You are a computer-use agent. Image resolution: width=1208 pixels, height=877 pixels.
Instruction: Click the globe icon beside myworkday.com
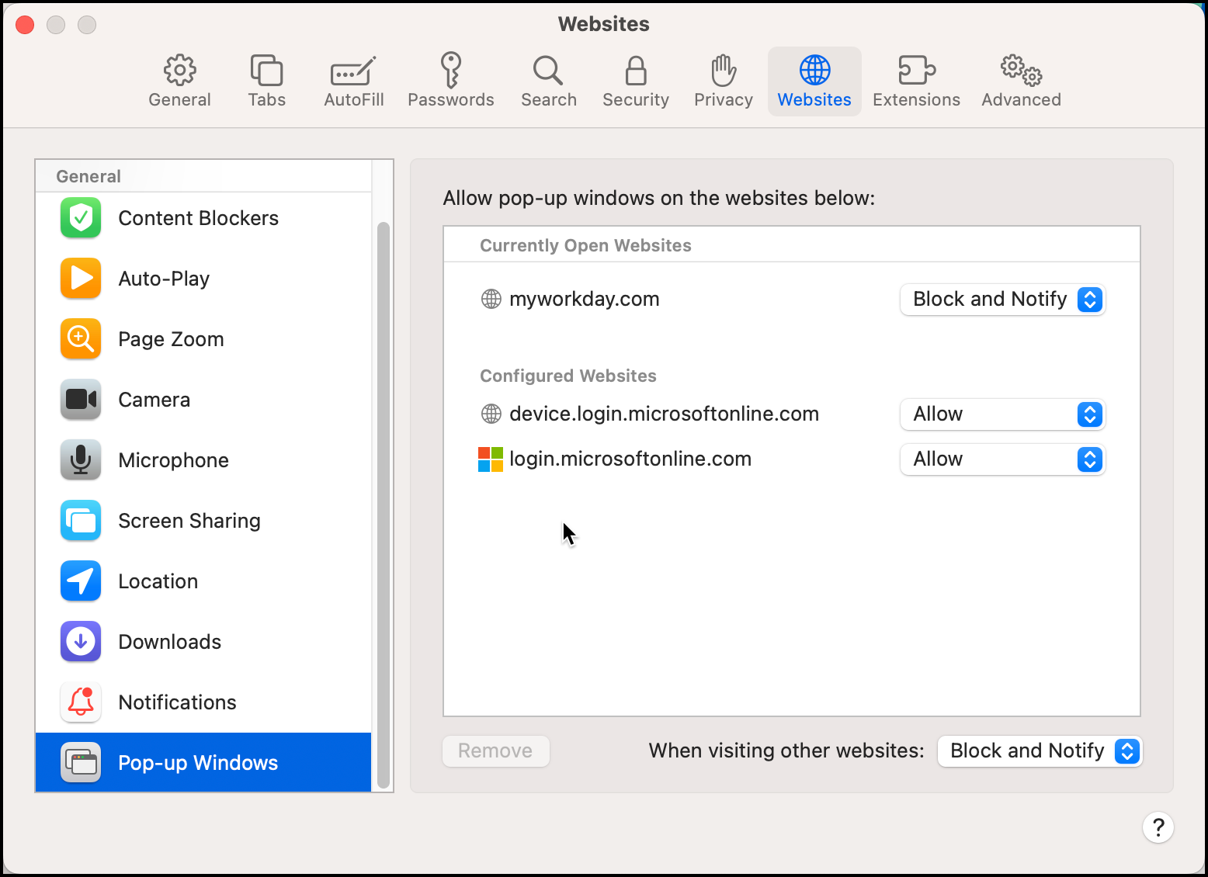click(x=491, y=299)
